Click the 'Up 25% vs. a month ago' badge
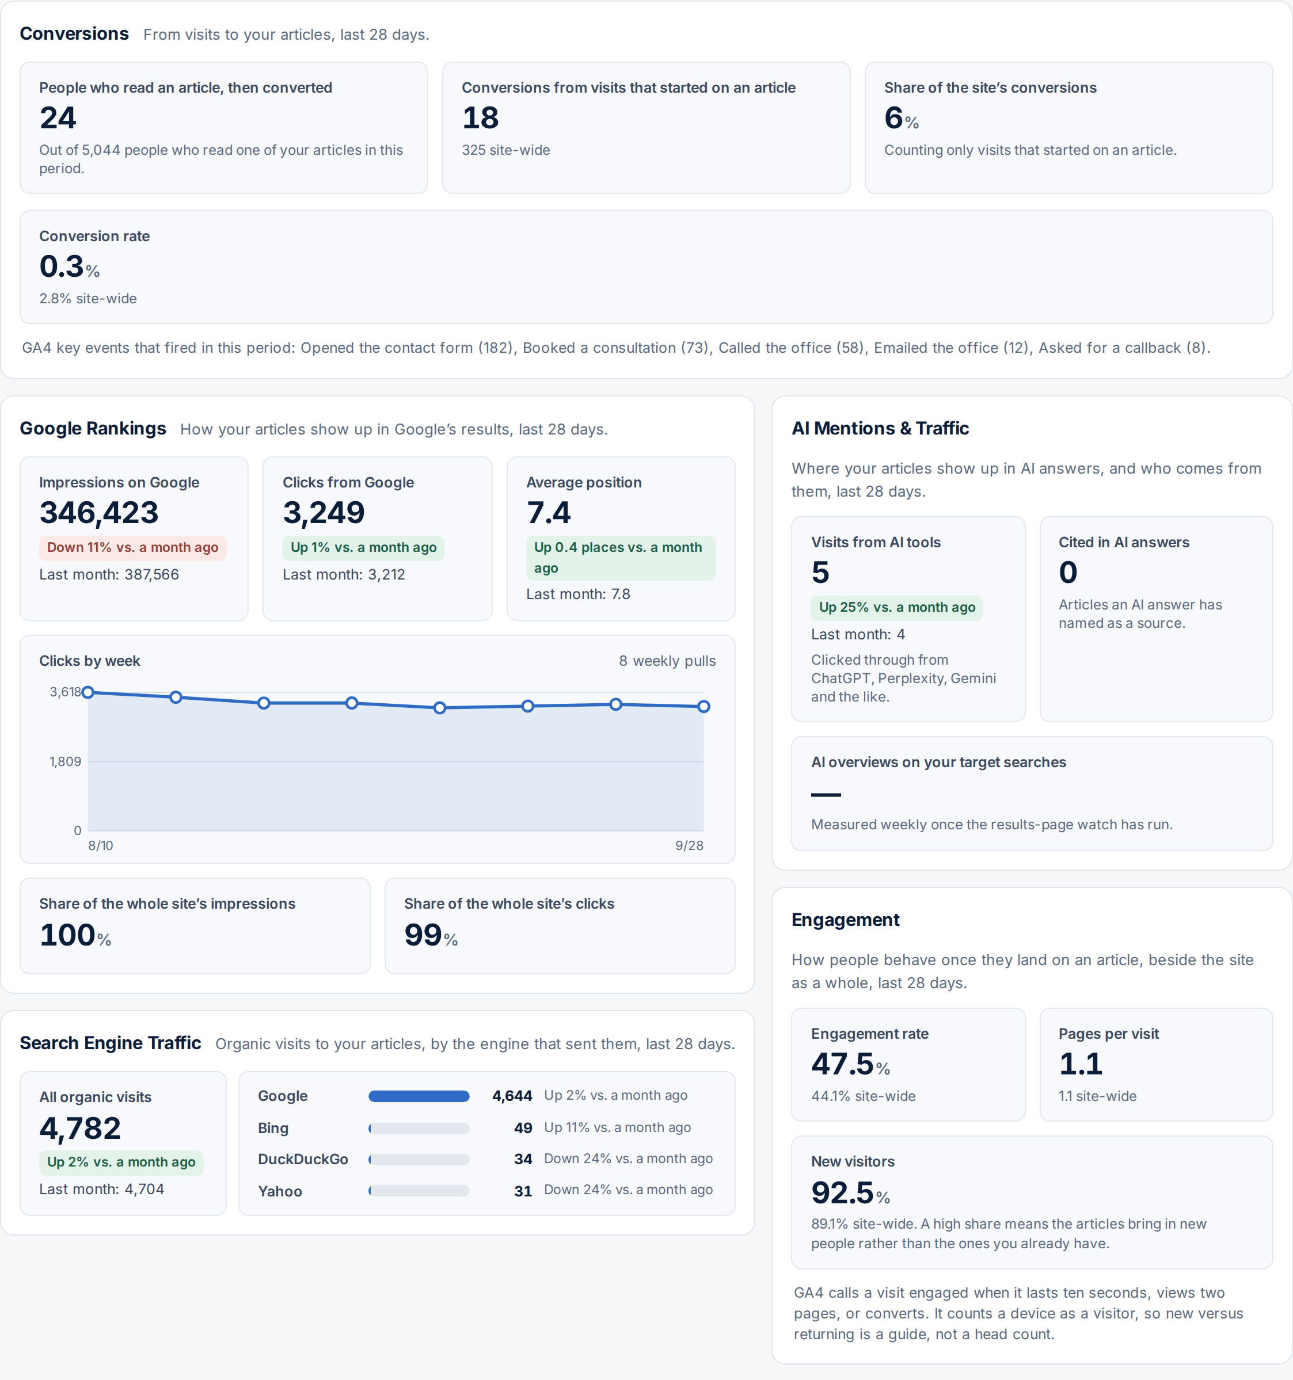Image resolution: width=1293 pixels, height=1380 pixels. 896,607
